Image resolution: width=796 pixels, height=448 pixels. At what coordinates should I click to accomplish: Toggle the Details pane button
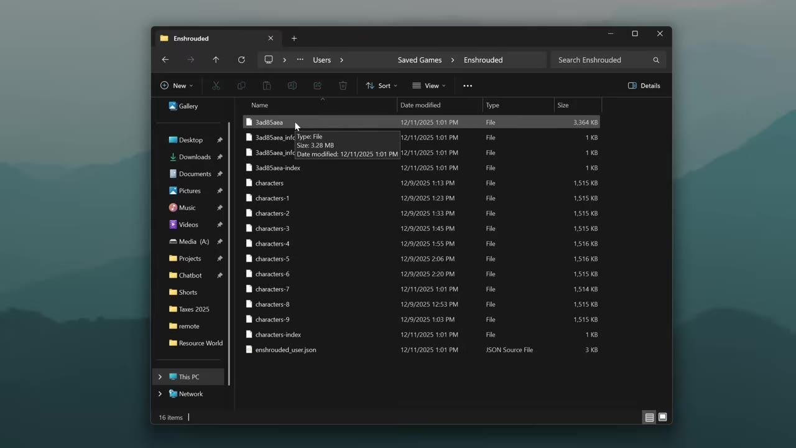tap(644, 86)
